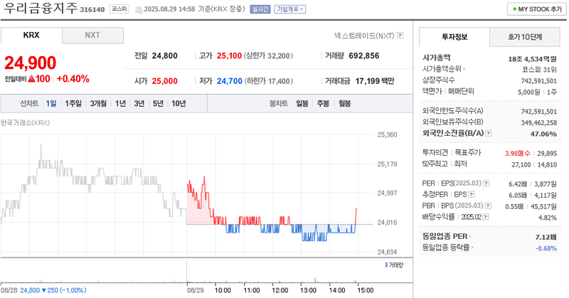This screenshot has width=569, height=298.
Task: Select the 1일 line chart period
Action: 51,104
